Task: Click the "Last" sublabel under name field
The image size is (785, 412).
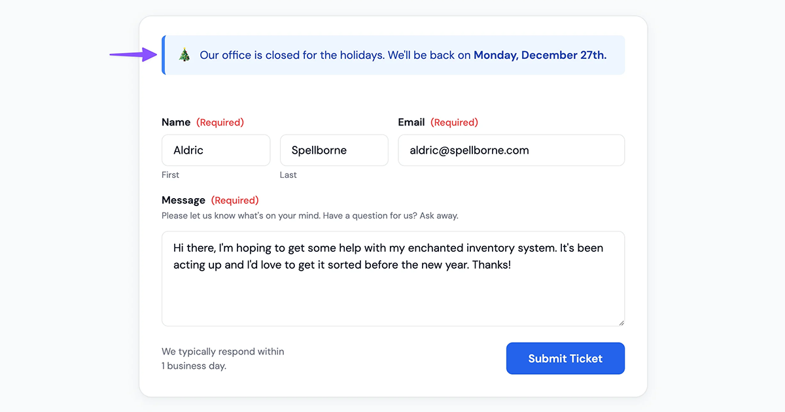Action: (x=288, y=175)
